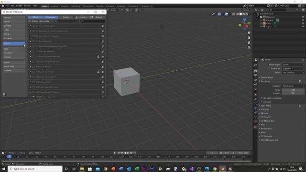Viewport: 306px width, 172px height.
Task: Open the Tool properties tab icon
Action: pyautogui.click(x=255, y=65)
